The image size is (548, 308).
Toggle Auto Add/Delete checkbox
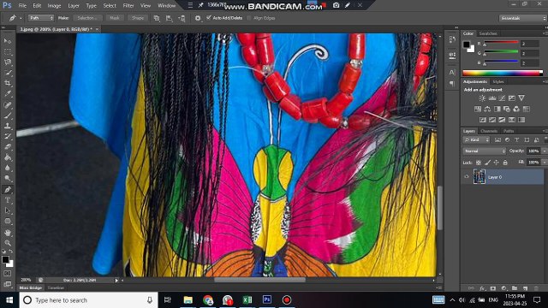click(209, 18)
